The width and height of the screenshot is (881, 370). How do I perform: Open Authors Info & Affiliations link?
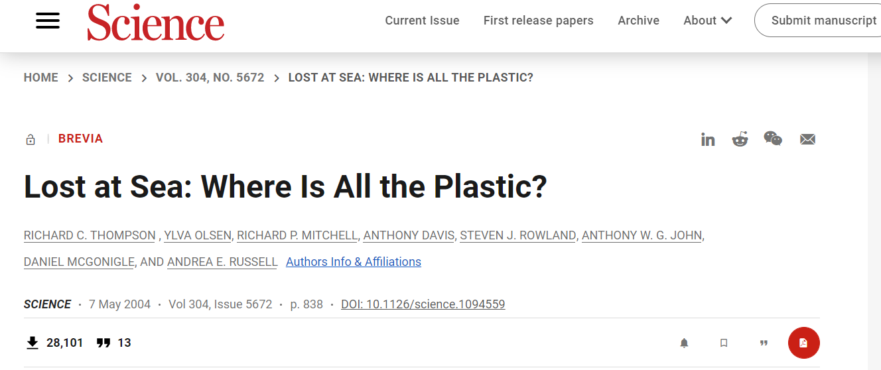pyautogui.click(x=353, y=262)
